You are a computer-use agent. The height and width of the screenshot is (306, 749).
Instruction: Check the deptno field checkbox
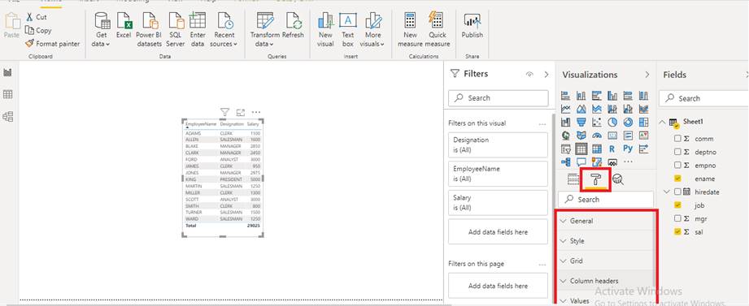677,152
